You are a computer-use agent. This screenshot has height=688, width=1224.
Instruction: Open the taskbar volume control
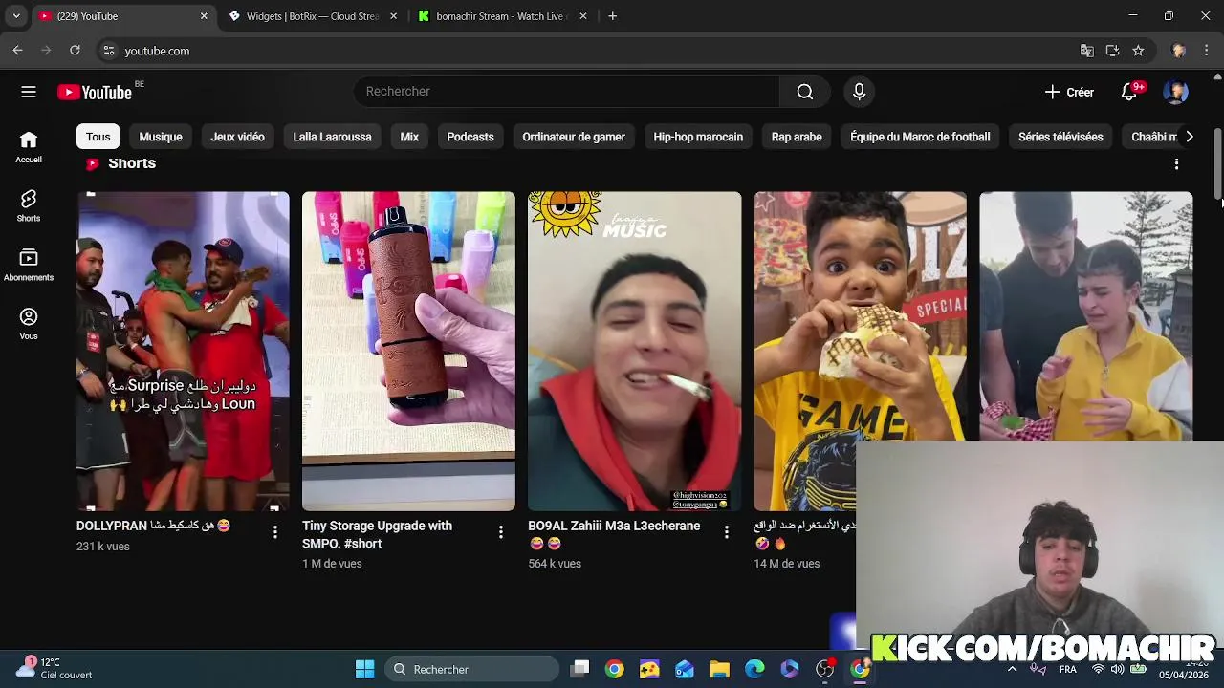pos(1118,669)
